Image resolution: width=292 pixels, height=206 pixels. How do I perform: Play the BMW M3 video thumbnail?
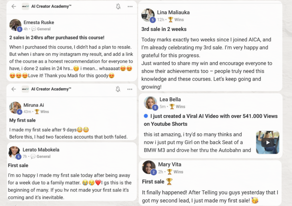pos(267,142)
